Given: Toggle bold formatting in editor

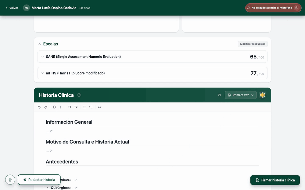Looking at the screenshot, I should 55,107.
